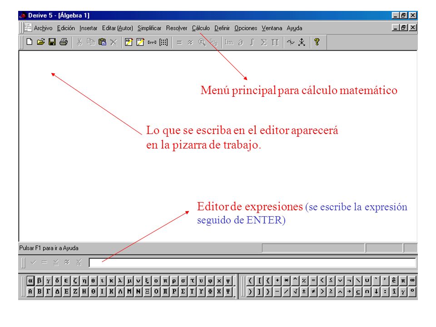The image size is (436, 327).
Task: Insert the infinity ∞ symbol
Action: coord(412,281)
